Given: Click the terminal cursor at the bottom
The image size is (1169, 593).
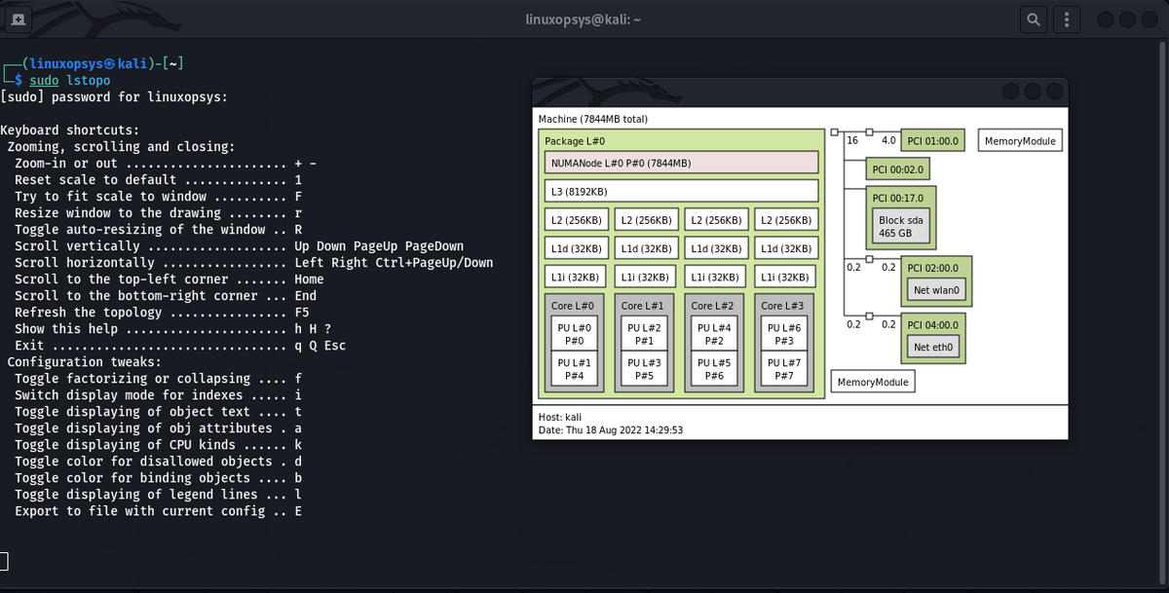Looking at the screenshot, I should click(4, 561).
